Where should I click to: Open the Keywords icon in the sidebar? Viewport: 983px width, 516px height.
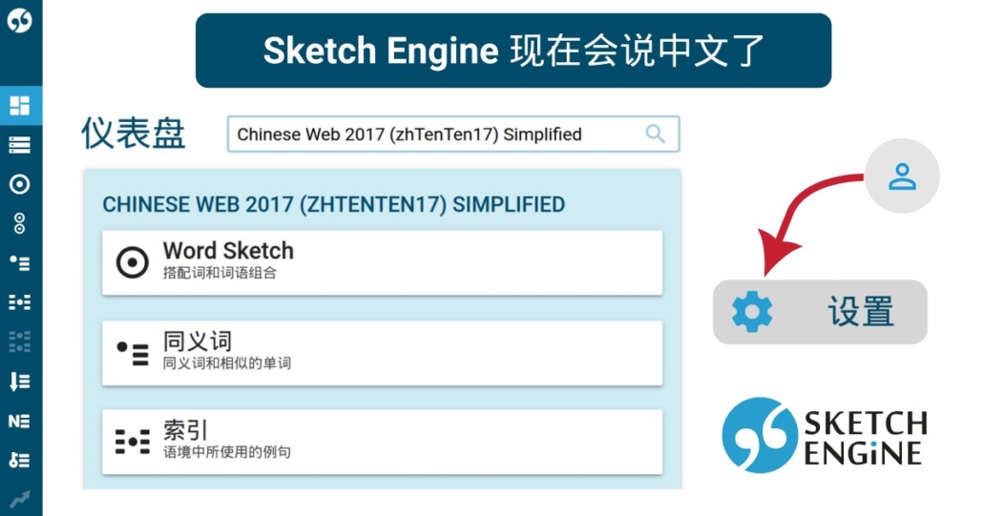(x=19, y=460)
